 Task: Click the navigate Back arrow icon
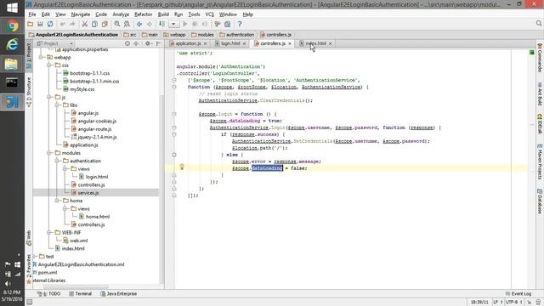pyautogui.click(x=139, y=25)
